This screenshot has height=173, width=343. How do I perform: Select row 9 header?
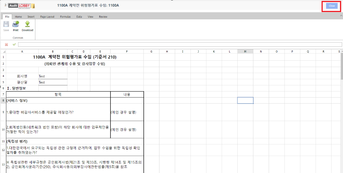pos(3,112)
